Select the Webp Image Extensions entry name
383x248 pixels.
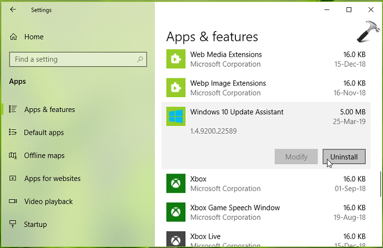(x=228, y=83)
